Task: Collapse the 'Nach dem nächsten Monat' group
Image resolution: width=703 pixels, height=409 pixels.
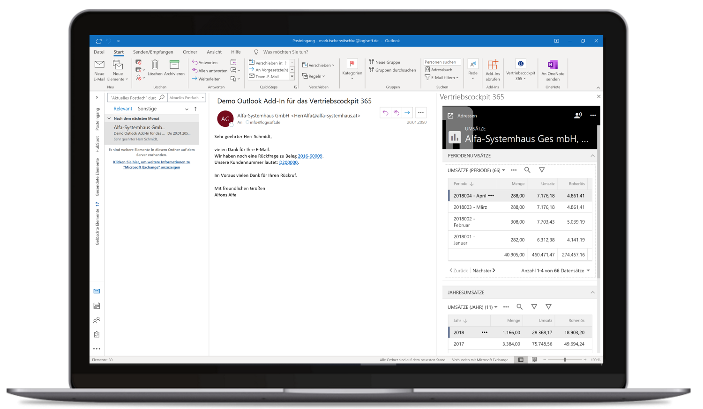Action: [109, 118]
